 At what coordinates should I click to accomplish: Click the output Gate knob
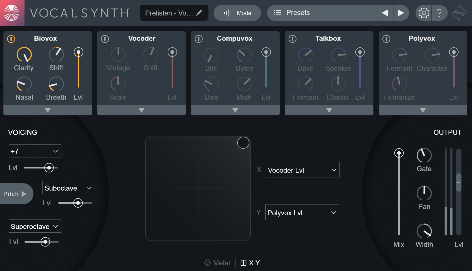pos(424,155)
